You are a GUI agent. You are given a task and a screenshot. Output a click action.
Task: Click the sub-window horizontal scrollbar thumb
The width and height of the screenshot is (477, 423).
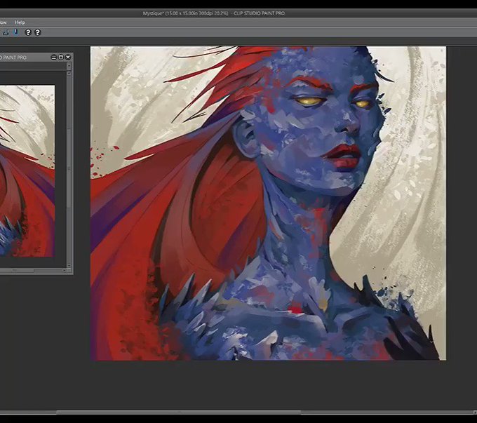tap(17, 270)
